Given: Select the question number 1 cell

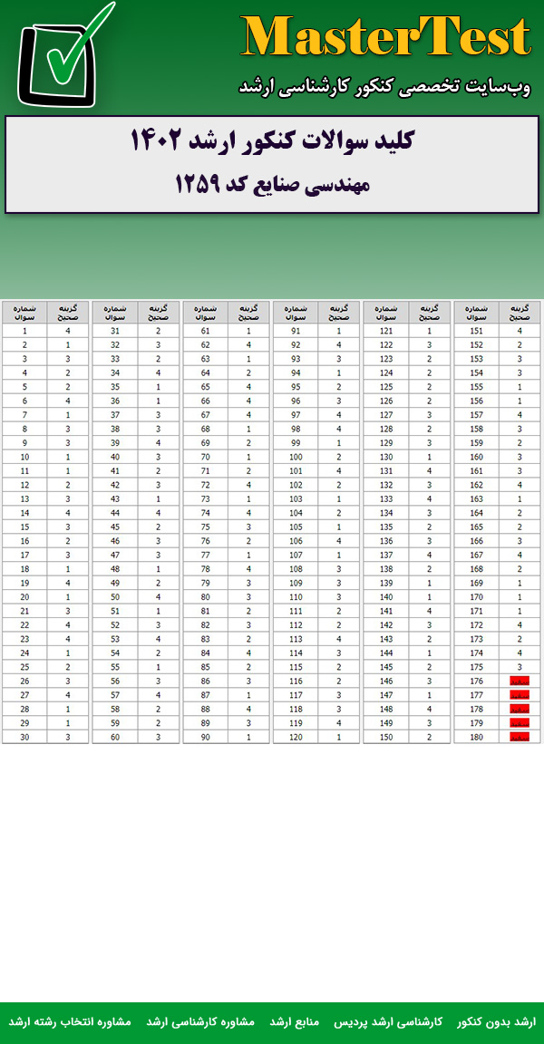Looking at the screenshot, I should tap(24, 331).
